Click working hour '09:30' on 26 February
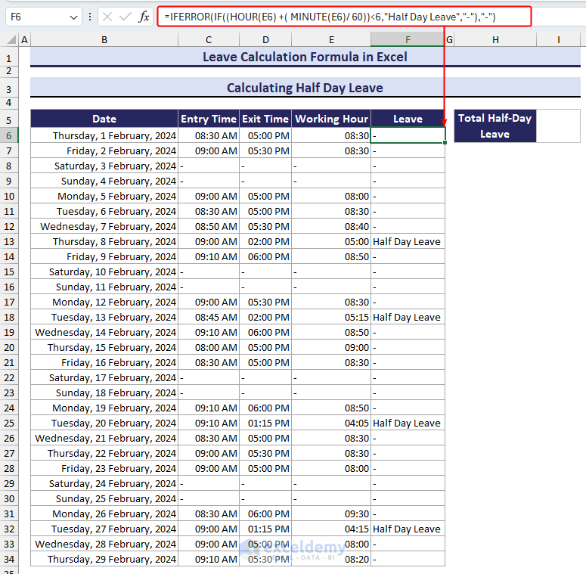 (x=331, y=513)
